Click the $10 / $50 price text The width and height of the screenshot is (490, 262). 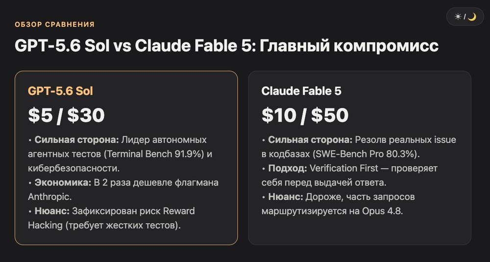click(305, 115)
